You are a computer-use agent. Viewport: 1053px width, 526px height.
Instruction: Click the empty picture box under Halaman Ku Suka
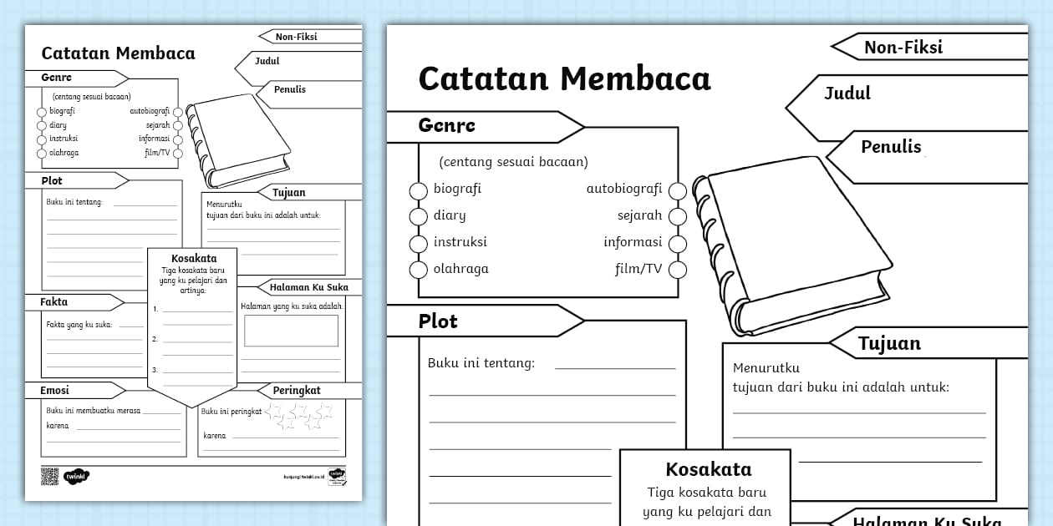[x=291, y=331]
